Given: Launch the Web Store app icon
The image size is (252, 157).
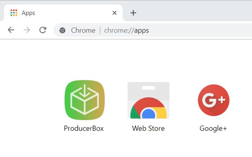Looking at the screenshot, I should [148, 100].
